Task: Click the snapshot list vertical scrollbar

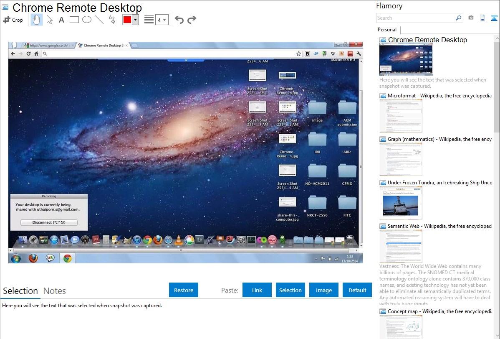Action: click(x=497, y=86)
